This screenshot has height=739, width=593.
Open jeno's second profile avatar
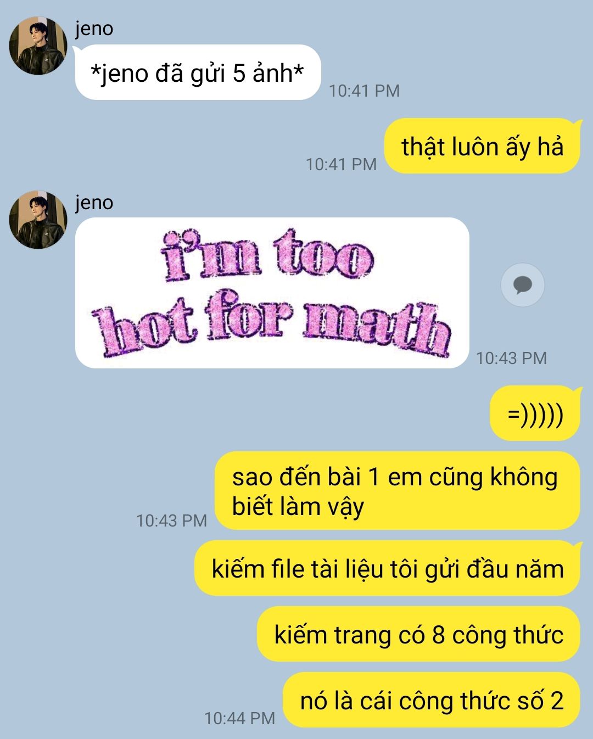point(37,220)
